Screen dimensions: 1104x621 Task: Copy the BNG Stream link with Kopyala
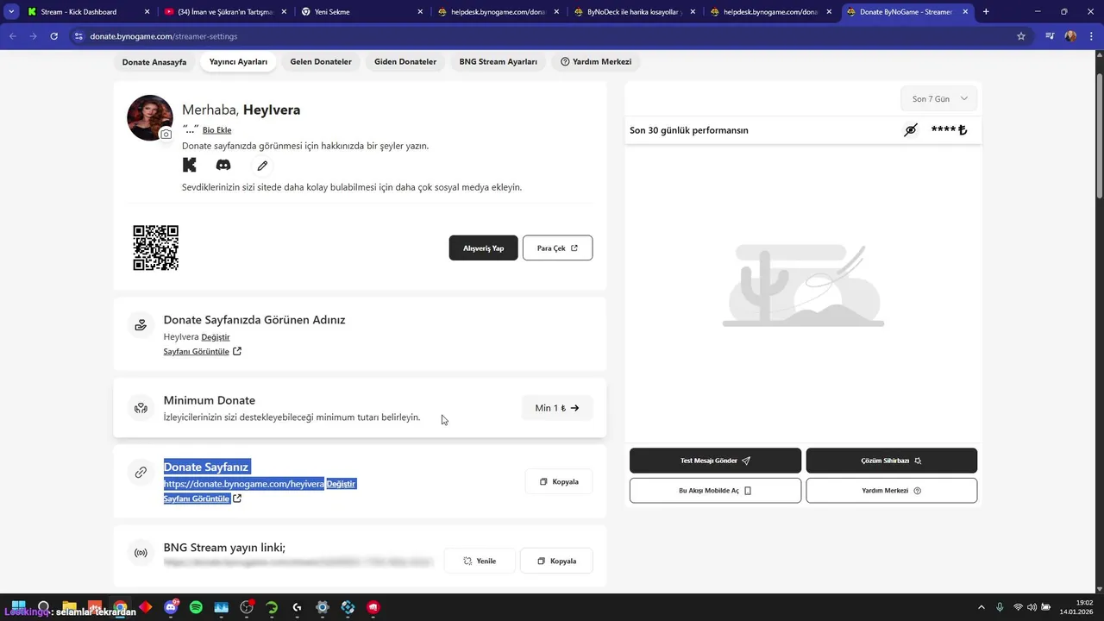[x=556, y=561]
